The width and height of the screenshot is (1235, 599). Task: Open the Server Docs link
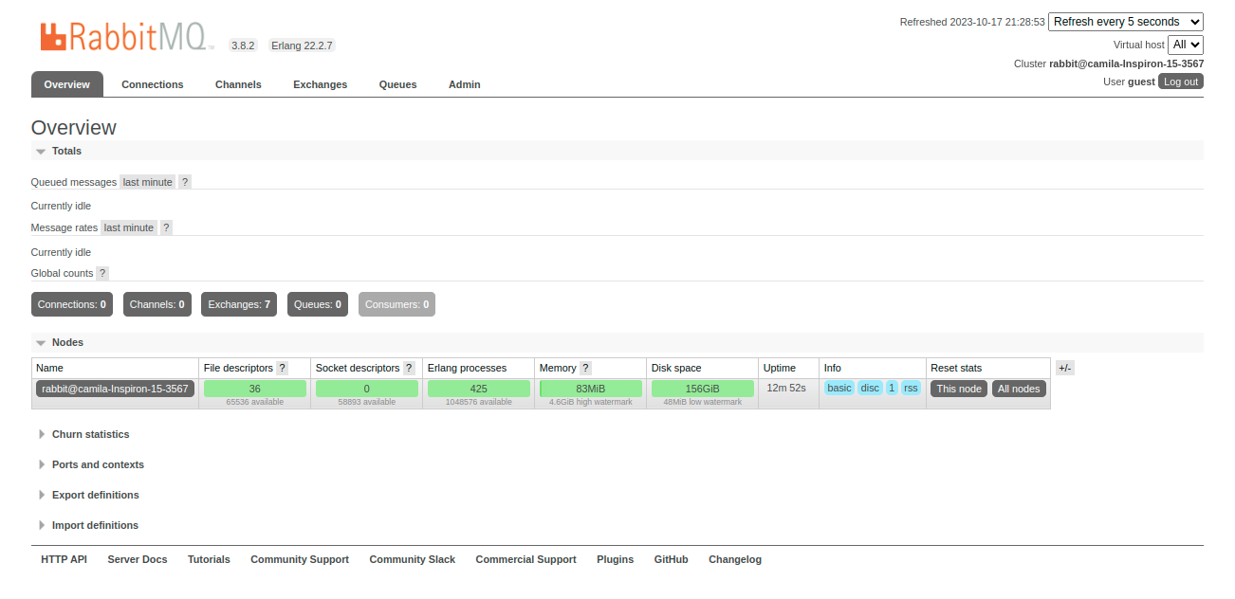pyautogui.click(x=138, y=559)
